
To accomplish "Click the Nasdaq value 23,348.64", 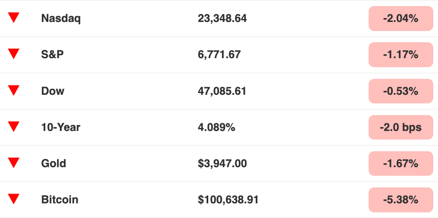I will pos(222,19).
